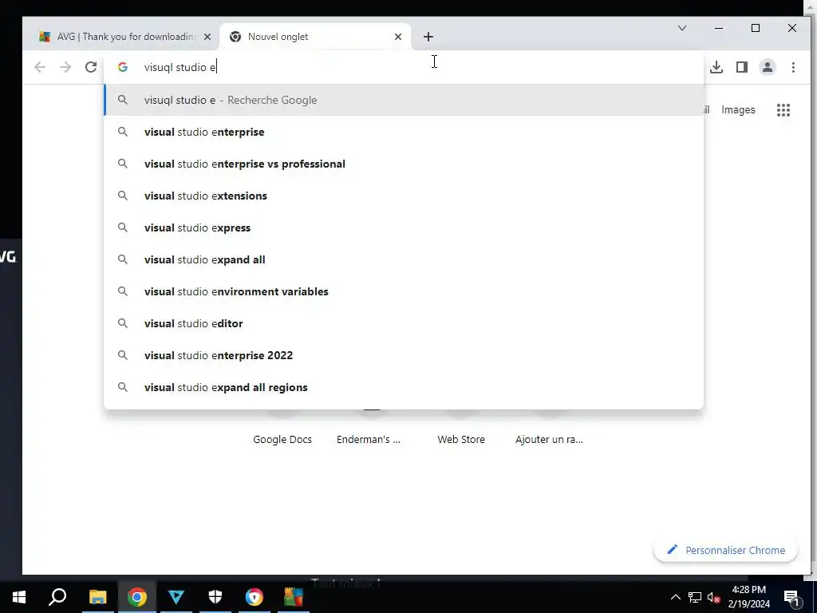Image resolution: width=817 pixels, height=613 pixels.
Task: Select visual studio editor suggestion
Action: point(404,324)
